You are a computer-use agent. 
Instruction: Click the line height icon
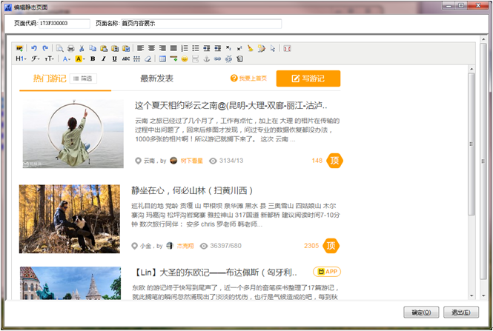[136, 58]
